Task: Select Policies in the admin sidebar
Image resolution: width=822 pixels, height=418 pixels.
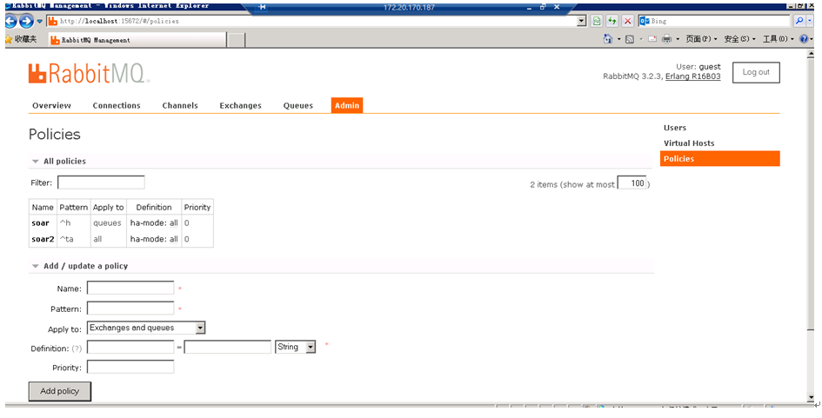Action: point(719,159)
